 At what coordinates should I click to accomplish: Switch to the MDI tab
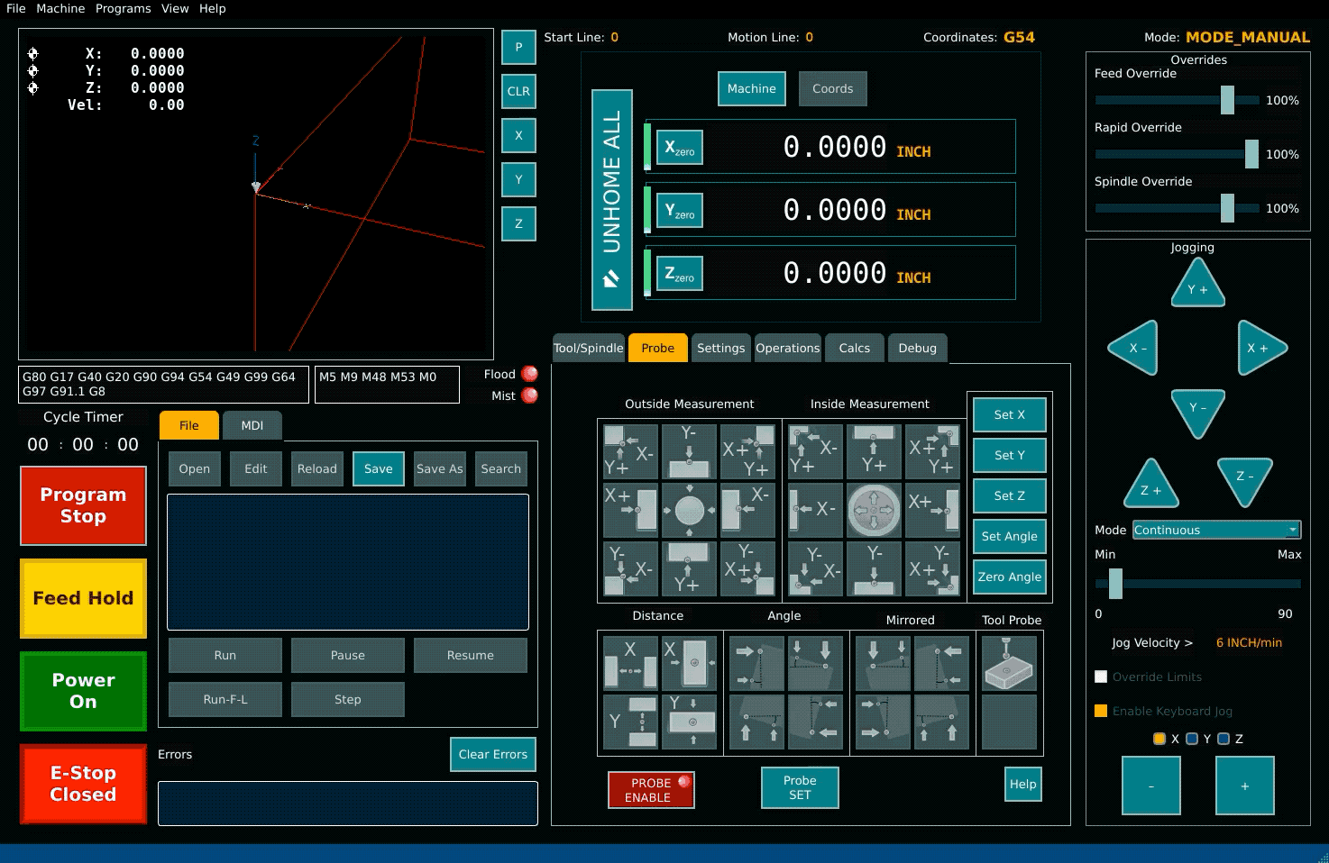252,425
